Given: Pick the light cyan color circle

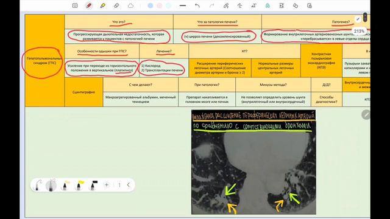Looking at the screenshot, I should 169,5.
